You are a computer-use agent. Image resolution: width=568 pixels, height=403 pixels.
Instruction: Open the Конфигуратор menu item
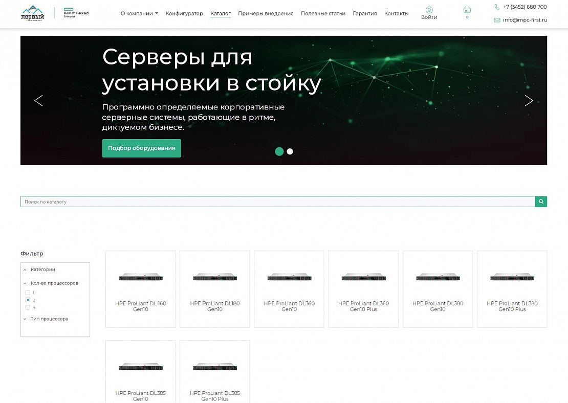click(x=184, y=14)
